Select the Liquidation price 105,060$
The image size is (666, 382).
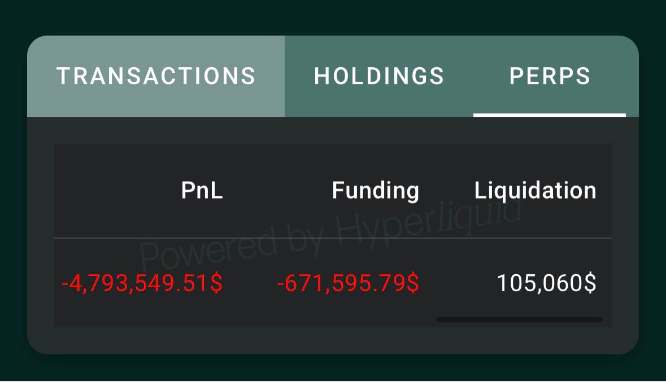pos(546,283)
